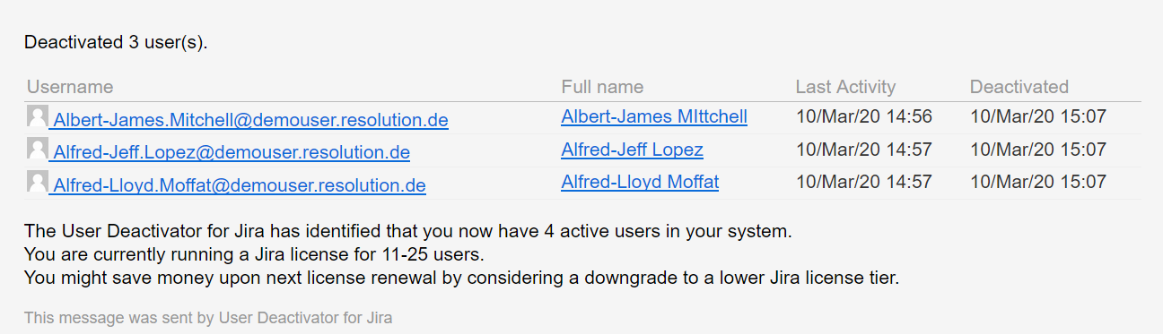Open Albert-James.Mitchell@demouser.resolution.de username link
The width and height of the screenshot is (1163, 334).
click(250, 120)
